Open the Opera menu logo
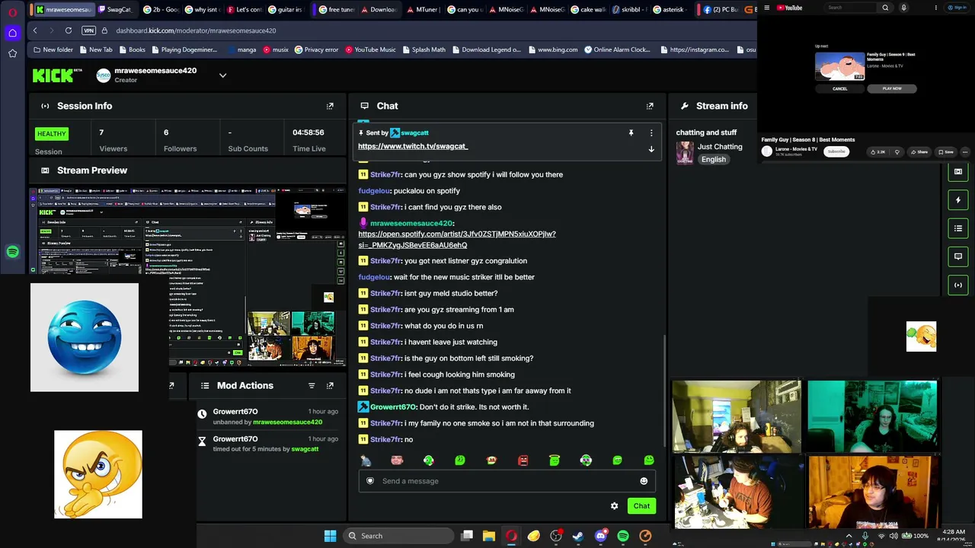Screen dimensions: 975x548 point(12,12)
